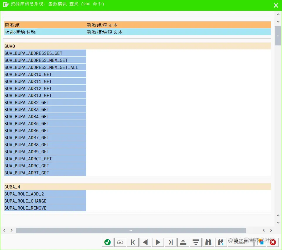Select BUA_BUPA_ADDRESS_MEM_GET row
The height and width of the screenshot is (250, 282).
click(45, 60)
